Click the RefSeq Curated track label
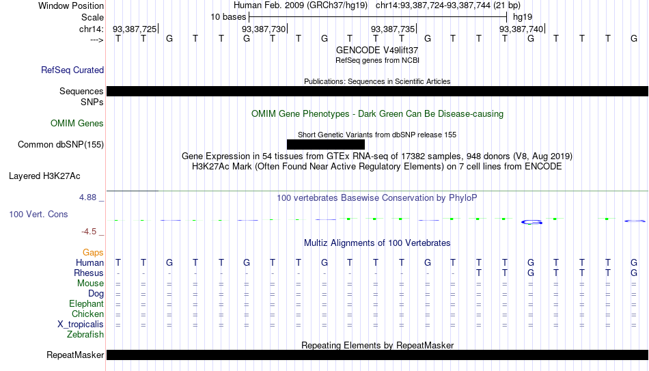Viewport: 649px width, 371px height. click(72, 70)
